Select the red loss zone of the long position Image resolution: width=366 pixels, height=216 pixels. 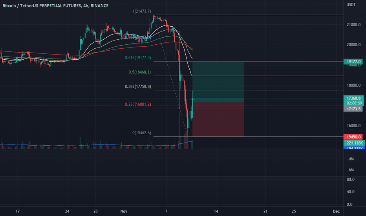point(218,119)
